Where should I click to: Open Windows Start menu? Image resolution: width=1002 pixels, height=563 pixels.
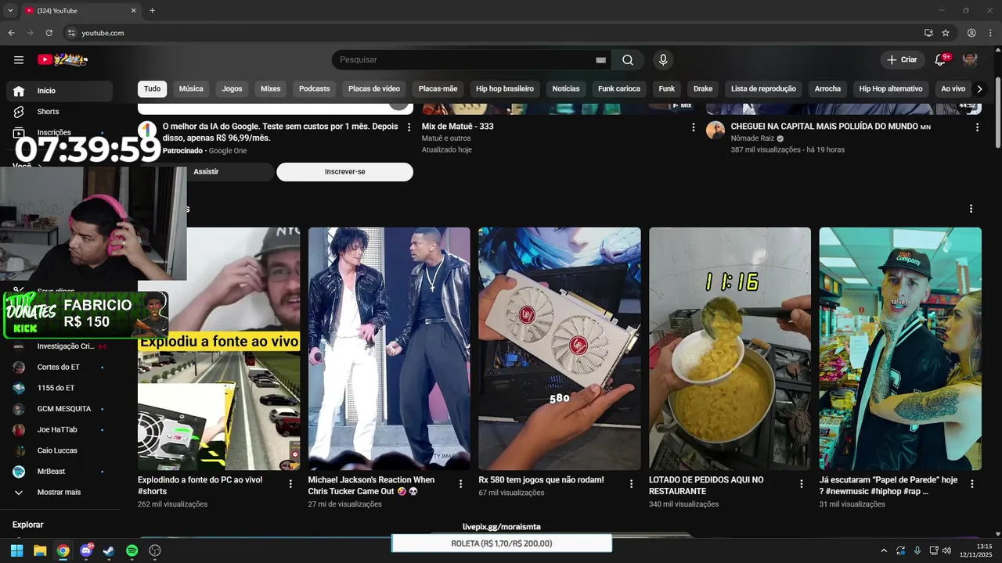[x=16, y=550]
